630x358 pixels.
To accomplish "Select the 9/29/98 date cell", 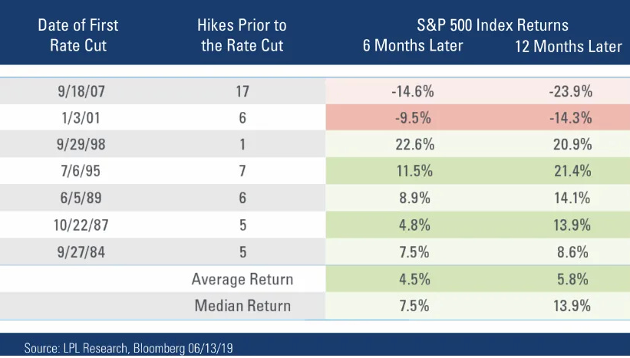I will click(81, 144).
